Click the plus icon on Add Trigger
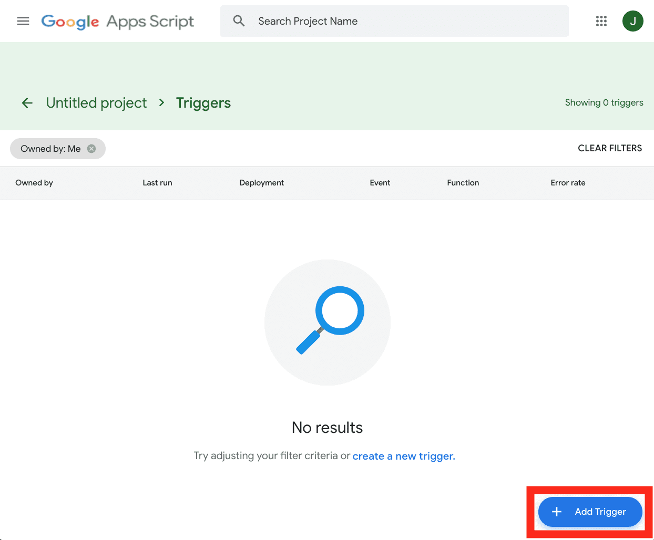 pos(557,512)
